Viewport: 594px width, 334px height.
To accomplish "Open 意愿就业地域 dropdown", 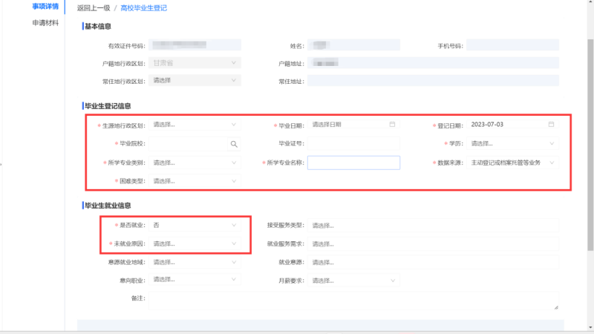I will [x=195, y=262].
